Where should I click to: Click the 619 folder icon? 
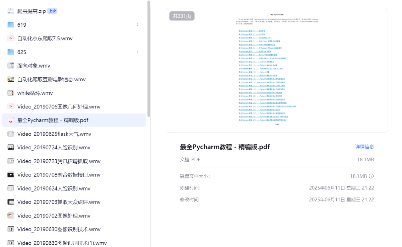coord(11,25)
